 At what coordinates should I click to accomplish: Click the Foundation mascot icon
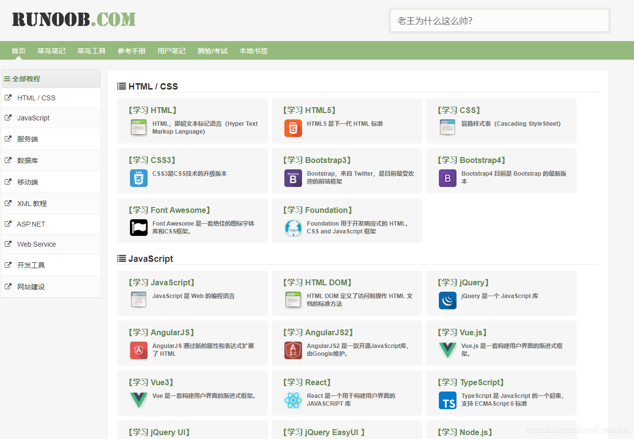point(293,228)
